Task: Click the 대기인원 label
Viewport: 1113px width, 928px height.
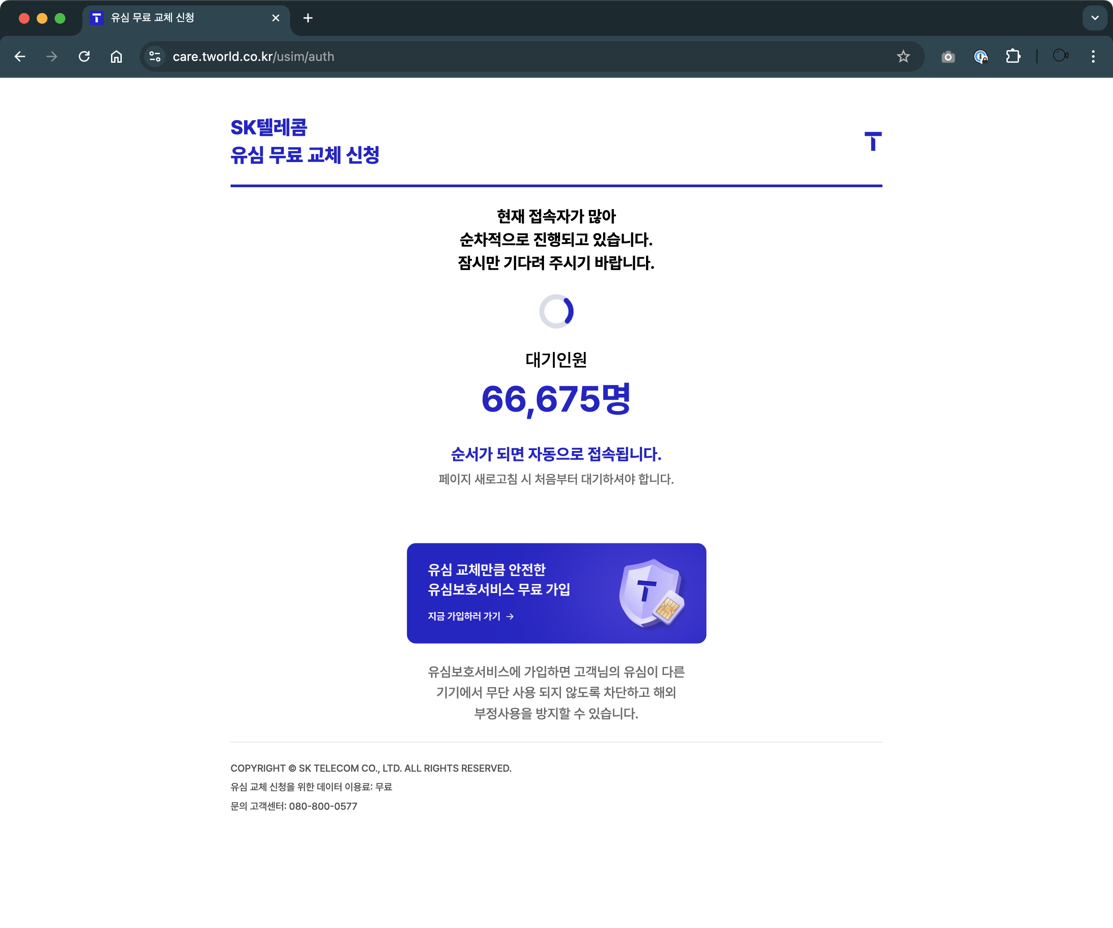Action: pyautogui.click(x=556, y=360)
